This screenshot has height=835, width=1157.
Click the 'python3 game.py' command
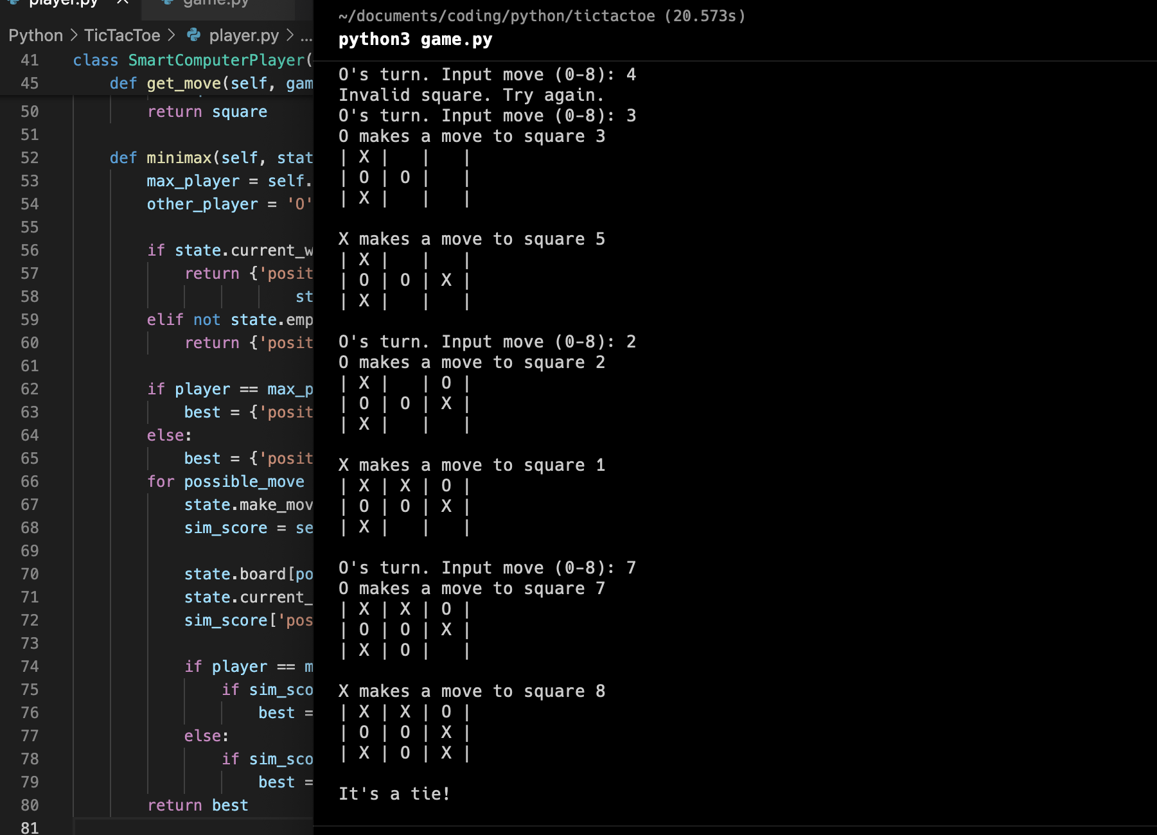[415, 40]
